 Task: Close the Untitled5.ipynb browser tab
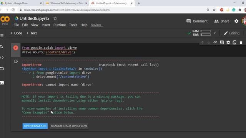(131, 3)
